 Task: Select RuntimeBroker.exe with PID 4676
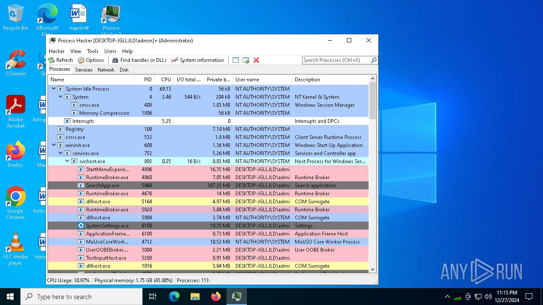[x=208, y=193]
